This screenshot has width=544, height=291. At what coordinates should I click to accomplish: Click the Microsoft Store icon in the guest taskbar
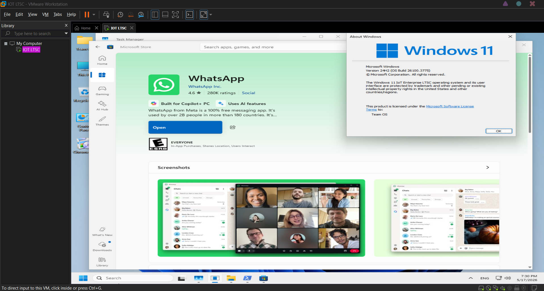[263, 278]
